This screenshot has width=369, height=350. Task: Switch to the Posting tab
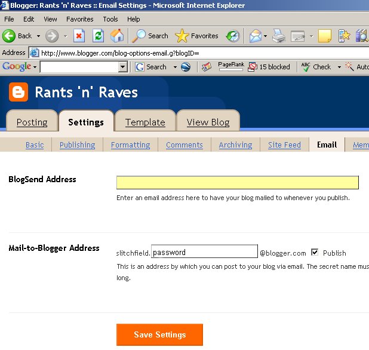[32, 122]
